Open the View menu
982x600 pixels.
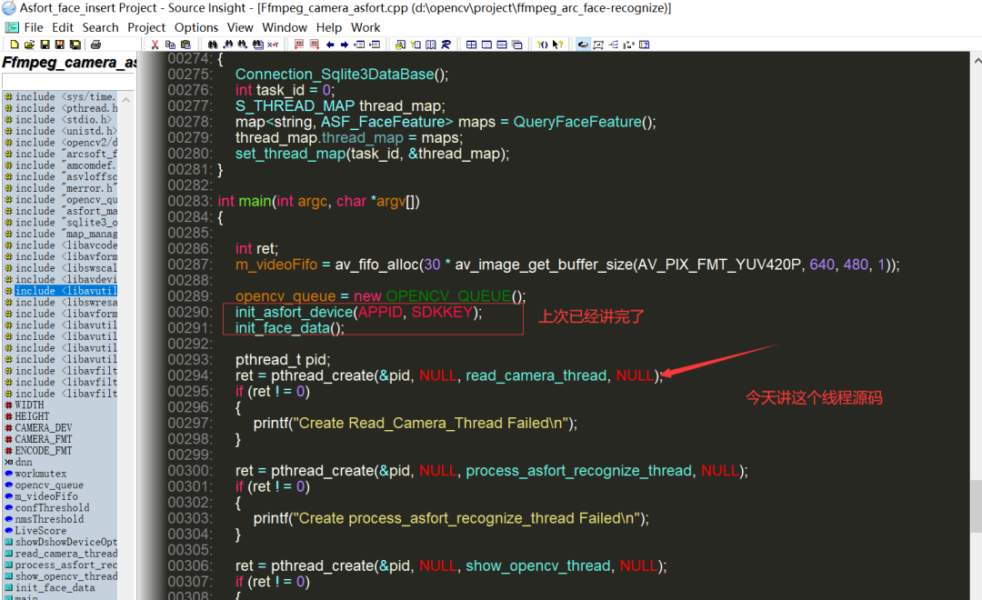pos(240,27)
